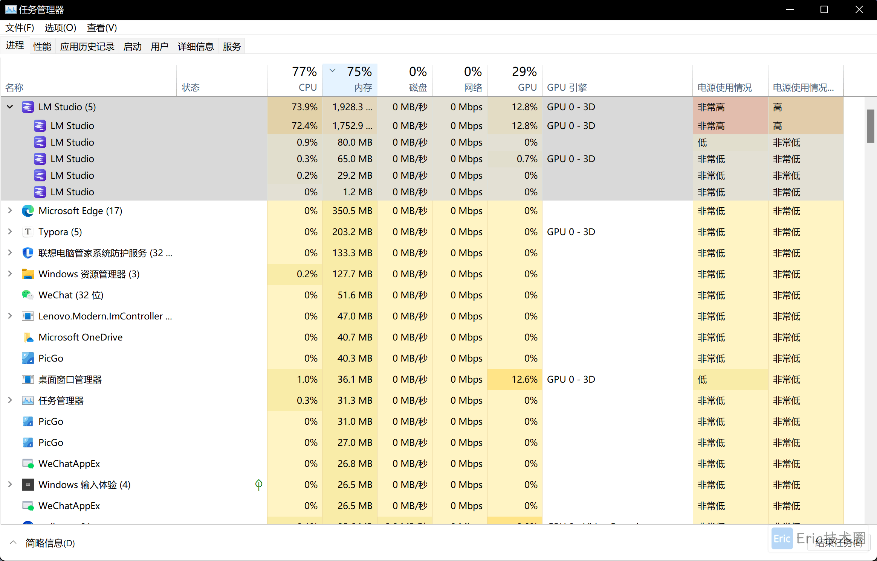The image size is (877, 561).
Task: Click the LM Studio icon in the 29.2 MB row
Action: tap(40, 175)
